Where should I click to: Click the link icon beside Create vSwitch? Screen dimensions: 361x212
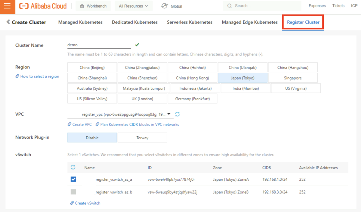tap(72, 203)
